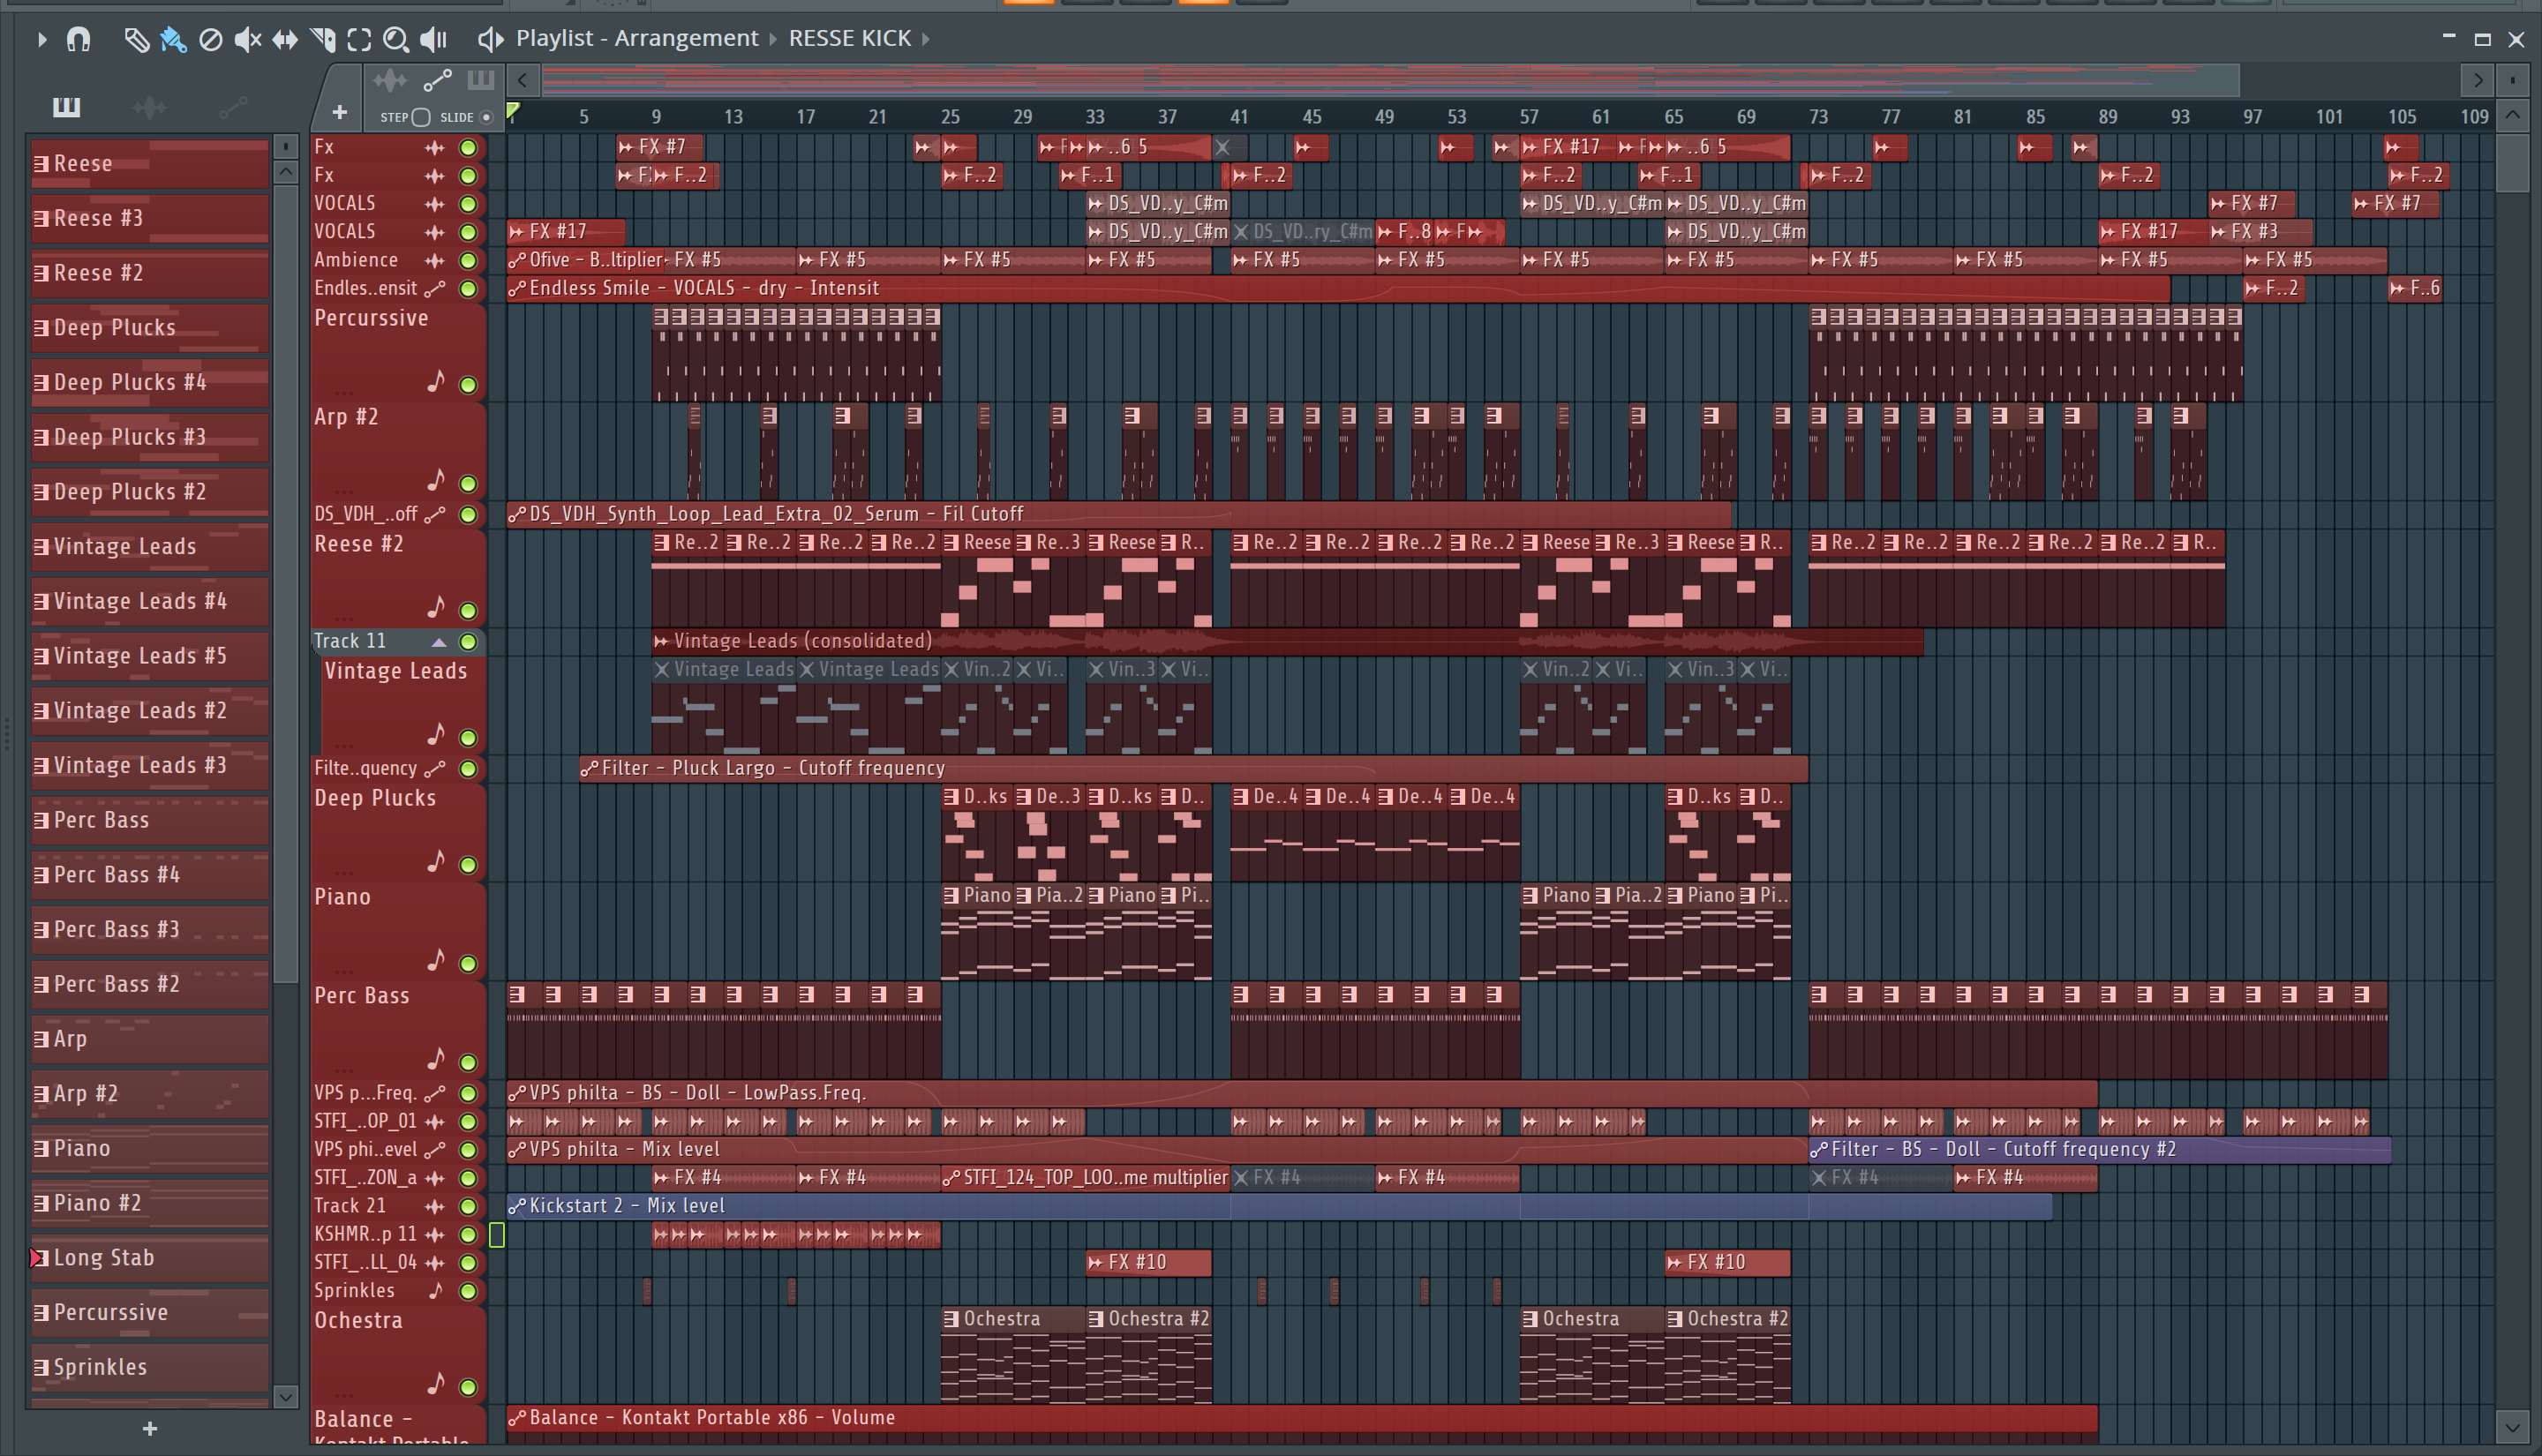This screenshot has height=1456, width=2542.
Task: Toggle the snap magnet icon
Action: (78, 39)
